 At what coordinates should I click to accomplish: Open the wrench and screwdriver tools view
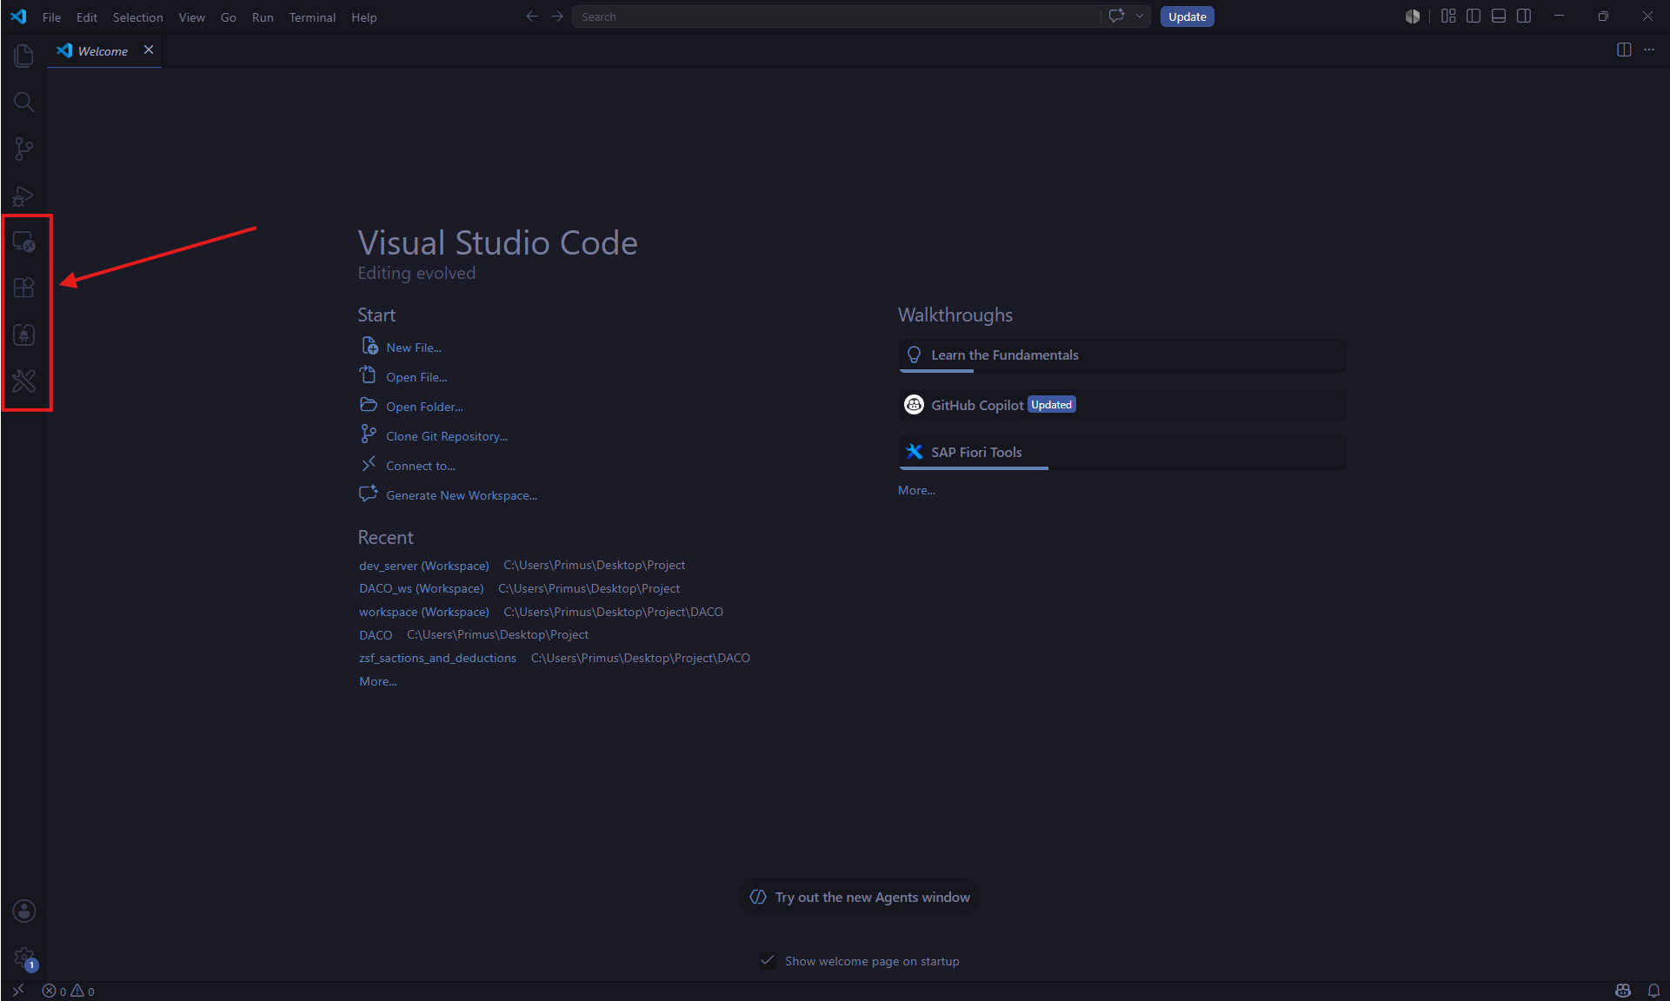coord(23,381)
